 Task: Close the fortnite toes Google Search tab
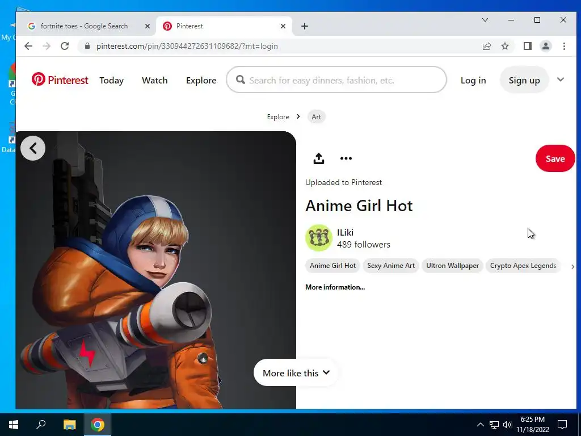[147, 26]
